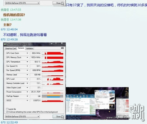Image resolution: width=147 pixels, height=124 pixels.
Task: Click the 12:47:38 sender line
Action: 11,20
